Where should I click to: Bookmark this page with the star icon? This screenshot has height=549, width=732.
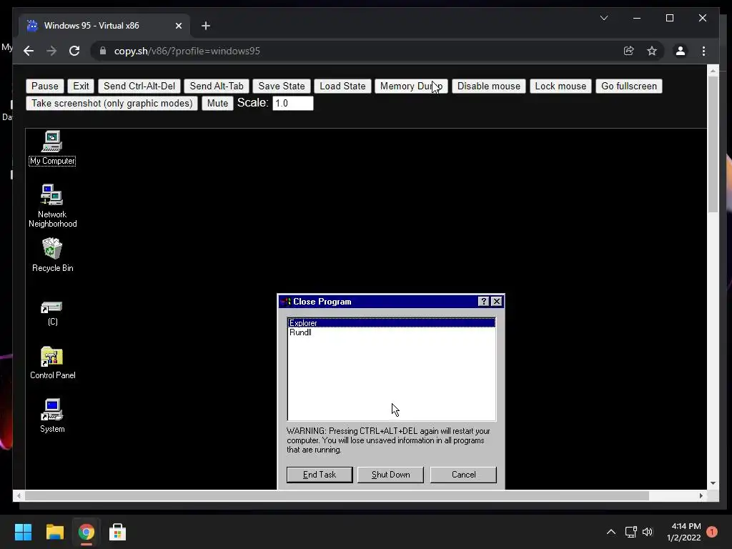(x=652, y=51)
